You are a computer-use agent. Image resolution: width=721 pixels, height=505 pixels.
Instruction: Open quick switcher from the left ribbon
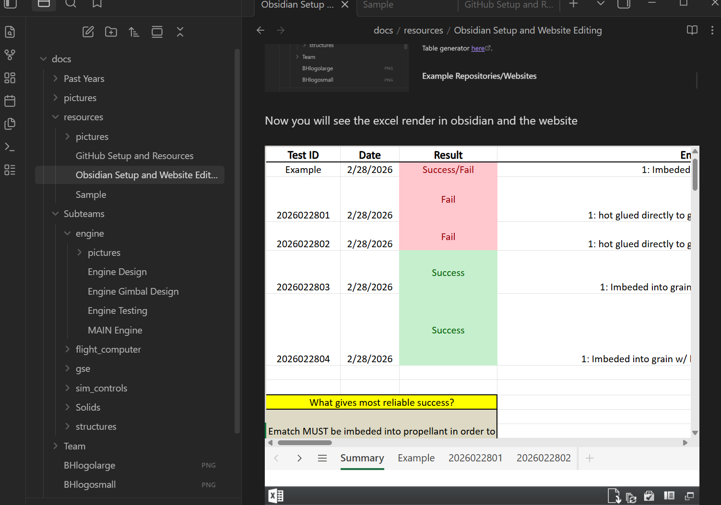coord(10,32)
